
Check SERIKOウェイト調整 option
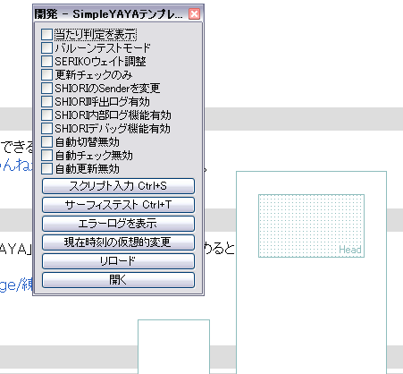(x=46, y=61)
